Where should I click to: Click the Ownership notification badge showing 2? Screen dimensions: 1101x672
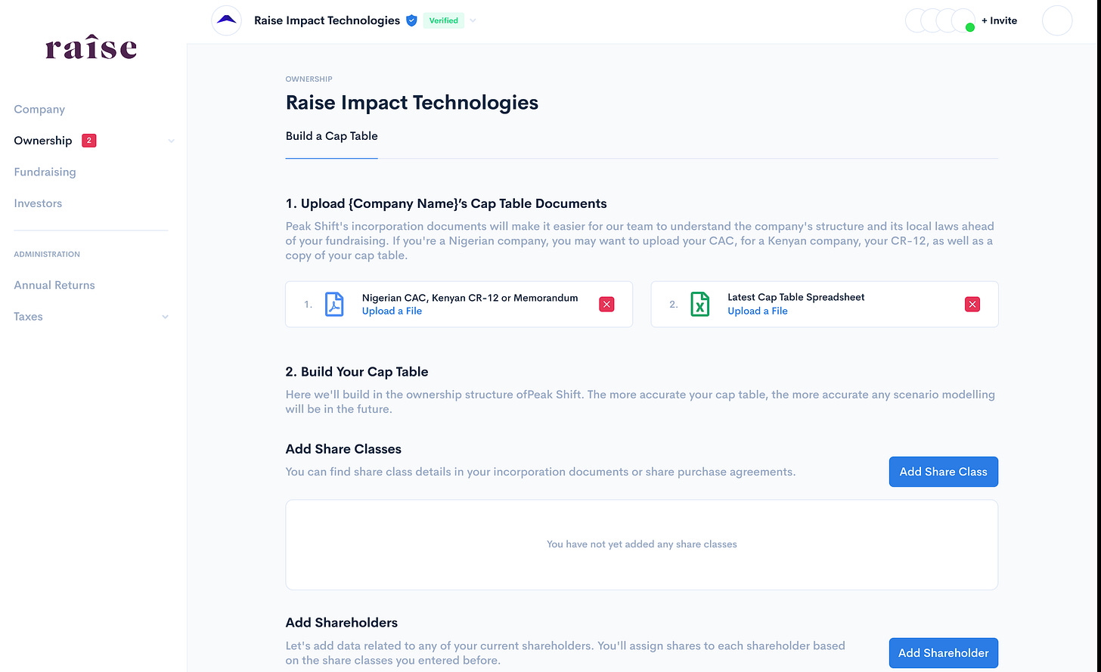click(x=88, y=140)
